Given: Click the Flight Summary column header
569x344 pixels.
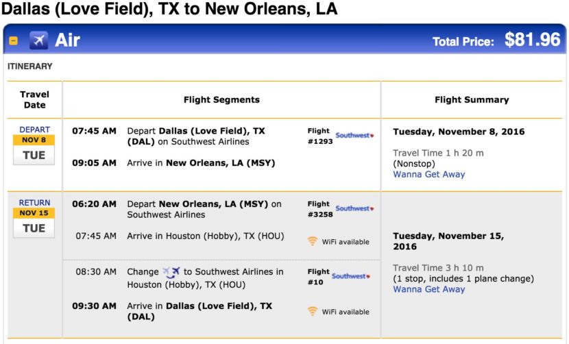Looking at the screenshot, I should coord(472,100).
